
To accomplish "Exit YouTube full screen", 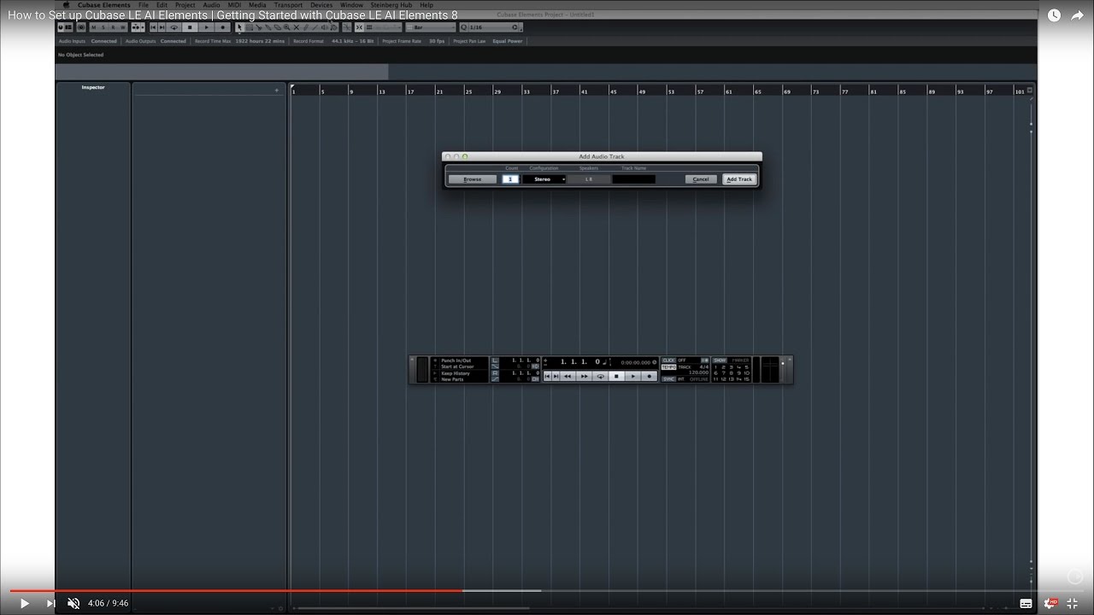I will point(1073,603).
